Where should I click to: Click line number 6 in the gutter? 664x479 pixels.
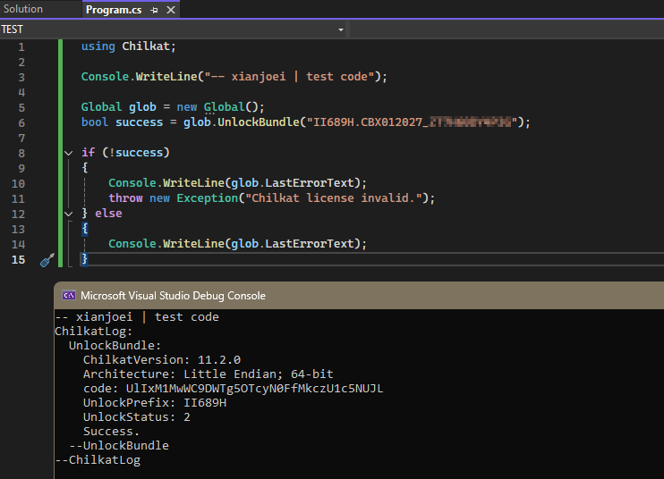21,122
